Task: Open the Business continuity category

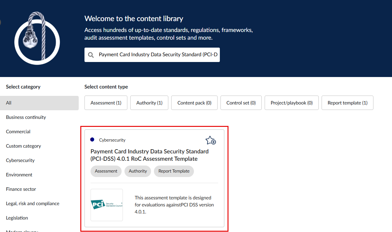Action: [x=26, y=117]
